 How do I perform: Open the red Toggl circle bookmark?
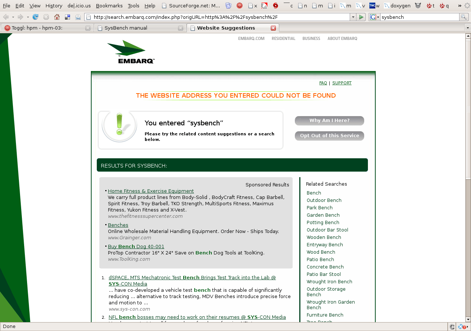pyautogui.click(x=240, y=6)
